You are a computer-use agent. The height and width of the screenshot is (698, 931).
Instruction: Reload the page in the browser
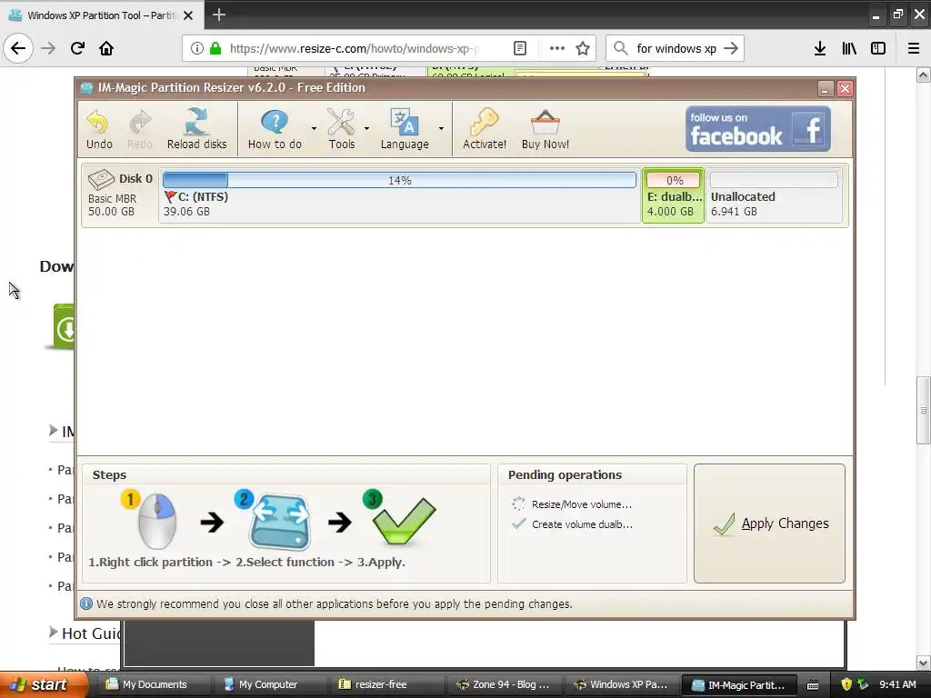77,49
